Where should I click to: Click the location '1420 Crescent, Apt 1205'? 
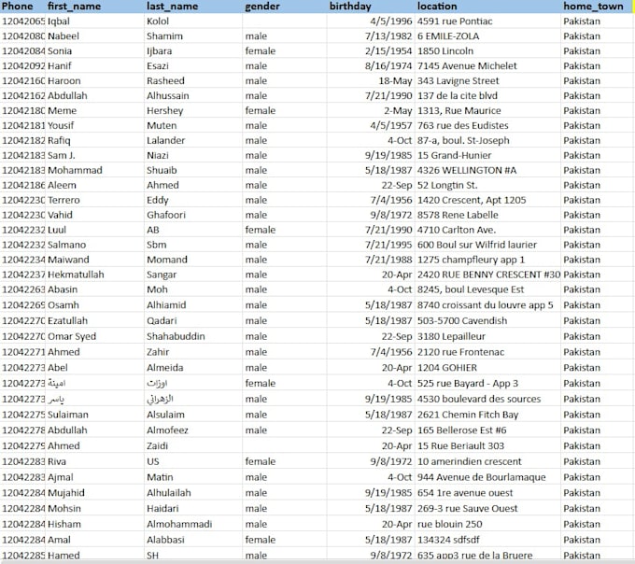472,201
